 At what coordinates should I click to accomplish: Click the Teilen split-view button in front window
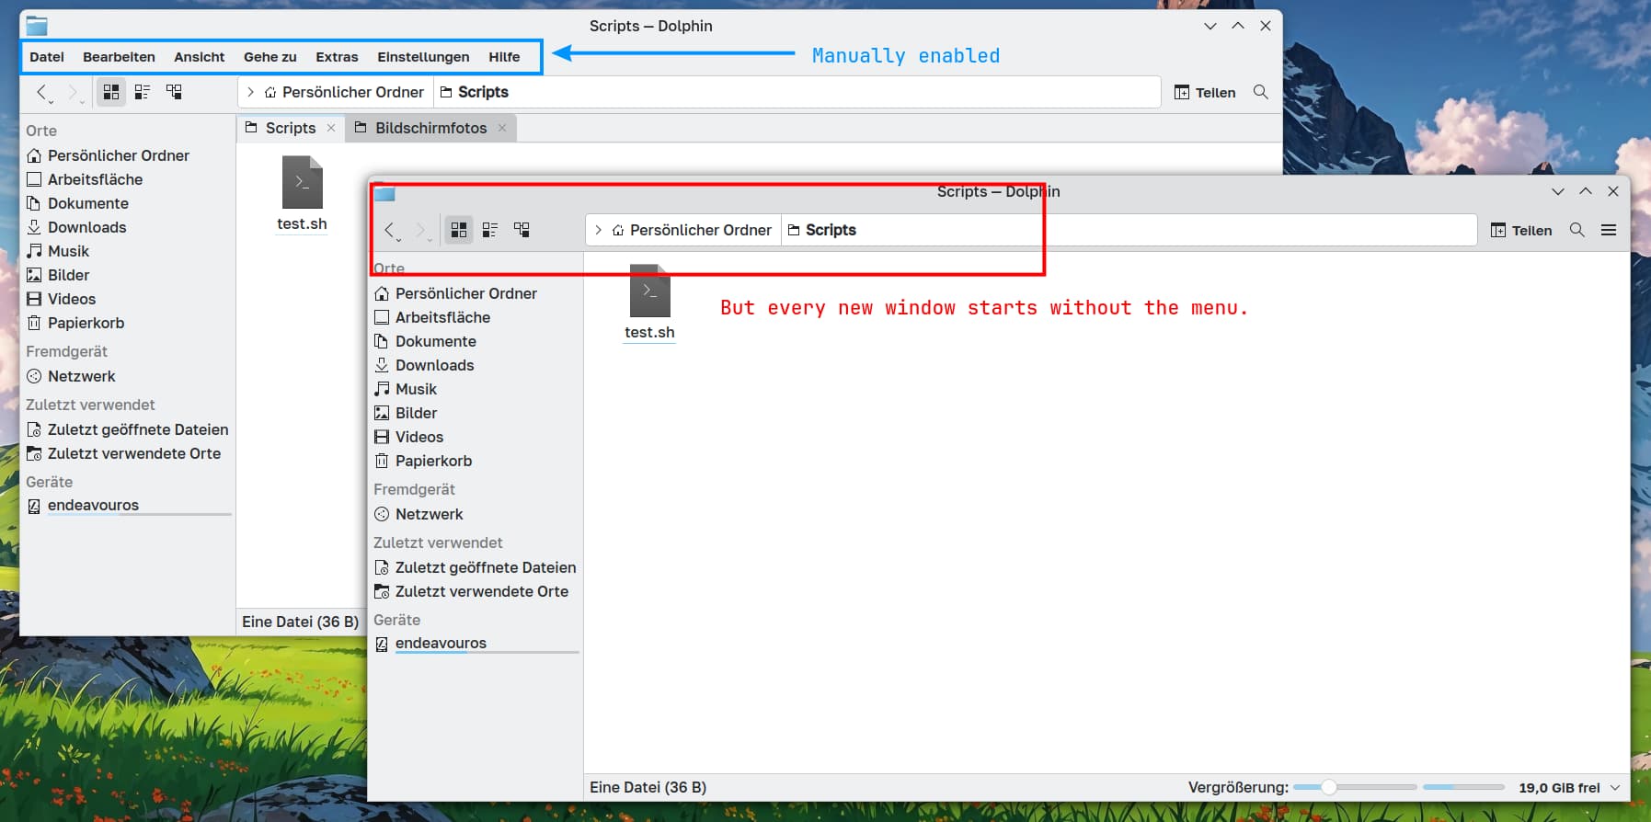pyautogui.click(x=1521, y=230)
